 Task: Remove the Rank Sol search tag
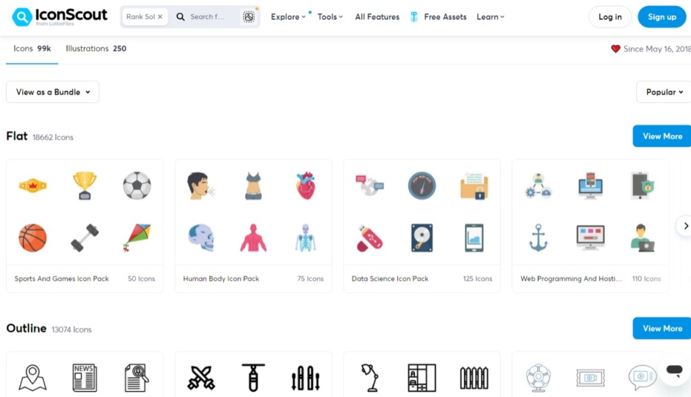[160, 17]
